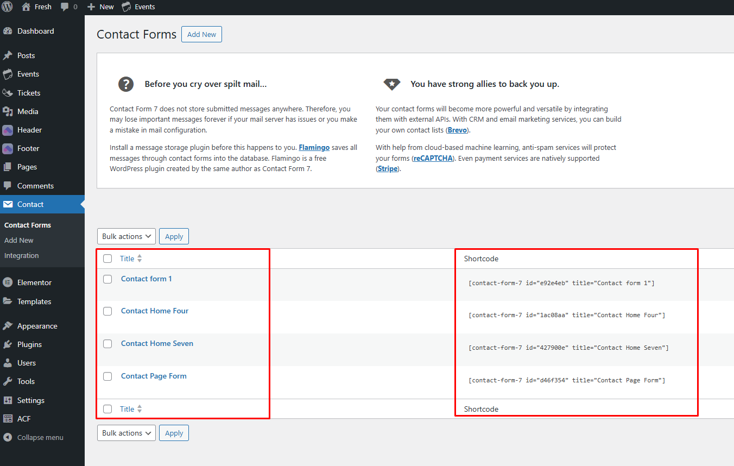Select the Contact Page Form shortcode field

567,380
